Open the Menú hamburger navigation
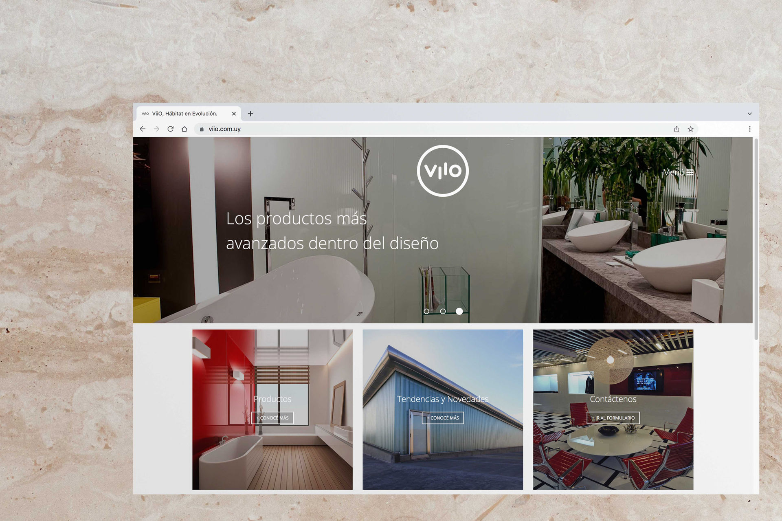Image resolution: width=782 pixels, height=521 pixels. click(678, 172)
